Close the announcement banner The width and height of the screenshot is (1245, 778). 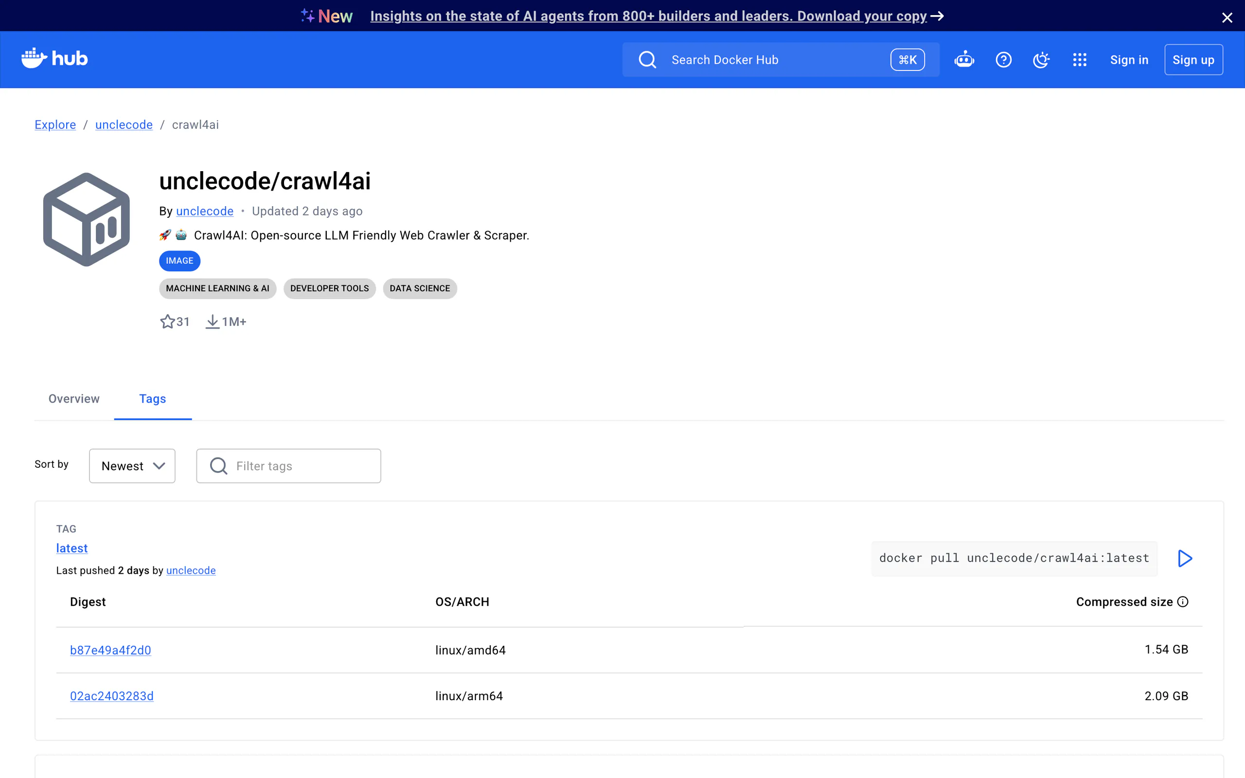click(x=1227, y=18)
